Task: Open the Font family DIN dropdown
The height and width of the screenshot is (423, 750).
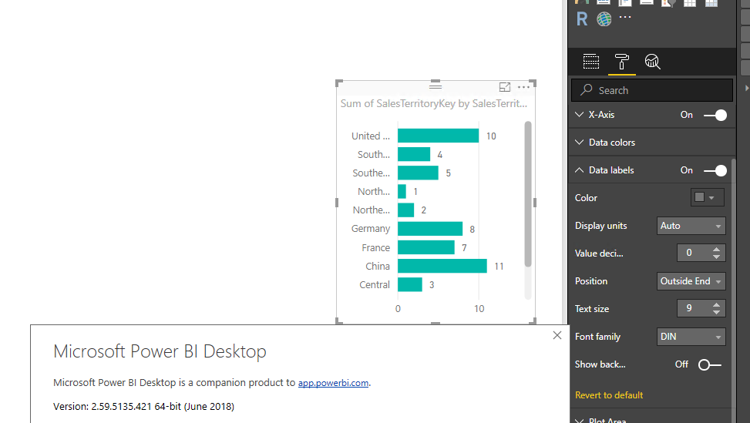Action: coord(691,337)
